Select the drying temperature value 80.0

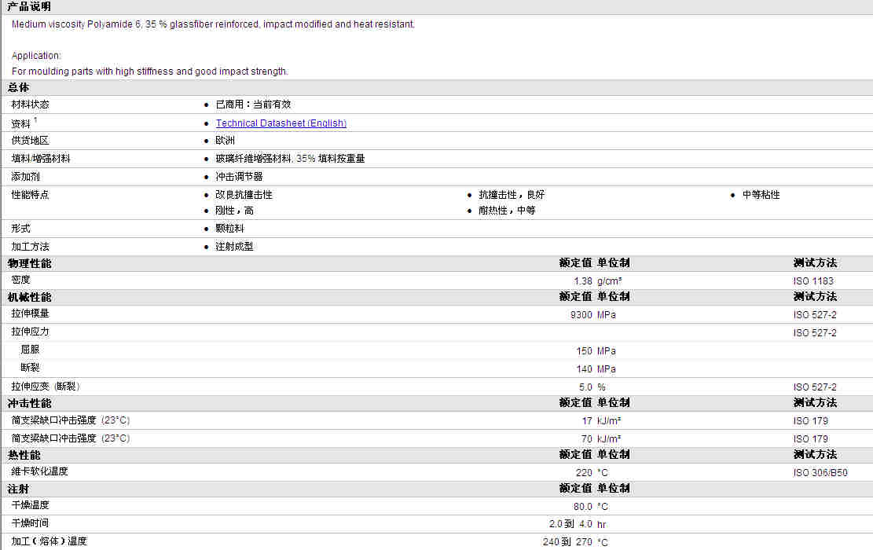[583, 507]
